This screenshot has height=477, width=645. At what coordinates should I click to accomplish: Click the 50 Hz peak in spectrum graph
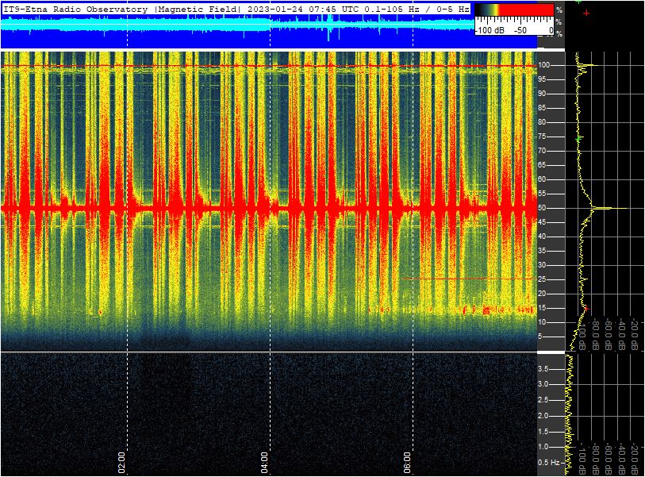point(607,208)
